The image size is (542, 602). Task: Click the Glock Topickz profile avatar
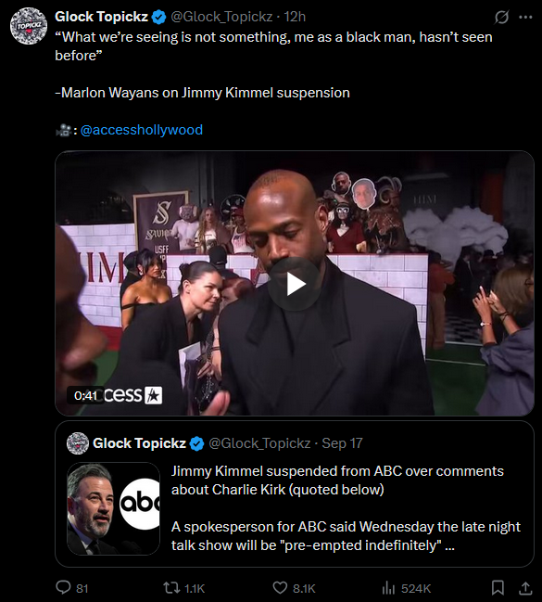click(29, 26)
